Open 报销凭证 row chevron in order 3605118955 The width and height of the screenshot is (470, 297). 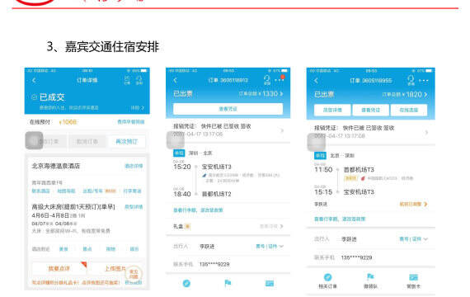(426, 132)
